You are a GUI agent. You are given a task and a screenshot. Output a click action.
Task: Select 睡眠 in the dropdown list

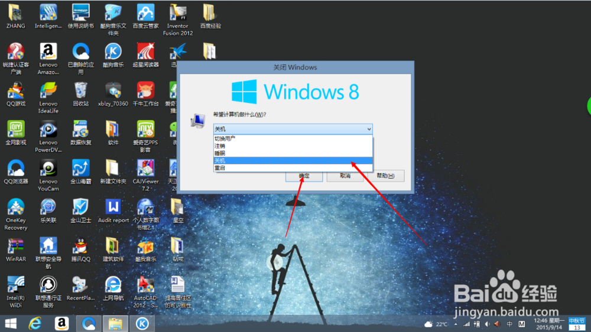click(293, 153)
